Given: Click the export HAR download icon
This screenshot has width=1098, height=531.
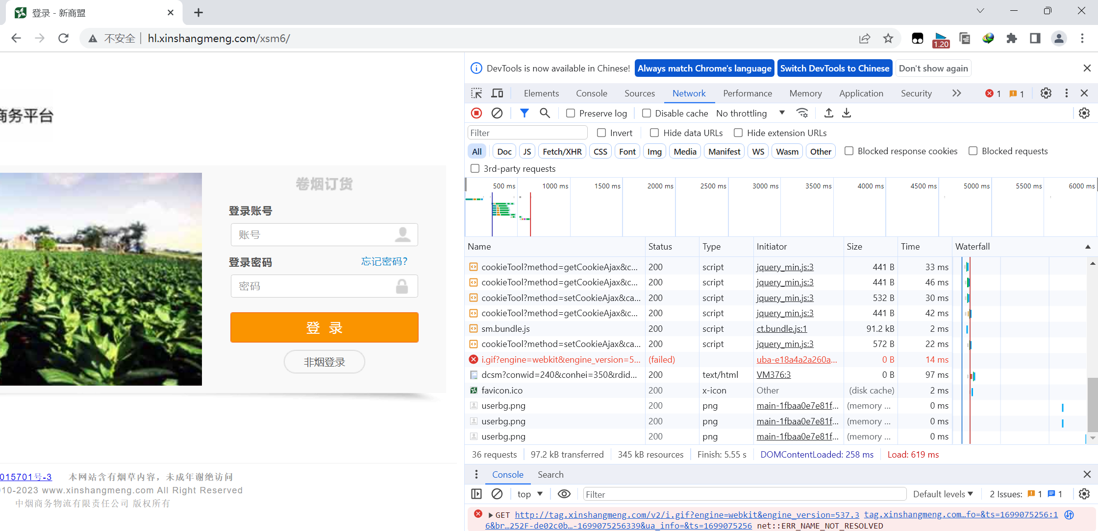Looking at the screenshot, I should pos(847,113).
